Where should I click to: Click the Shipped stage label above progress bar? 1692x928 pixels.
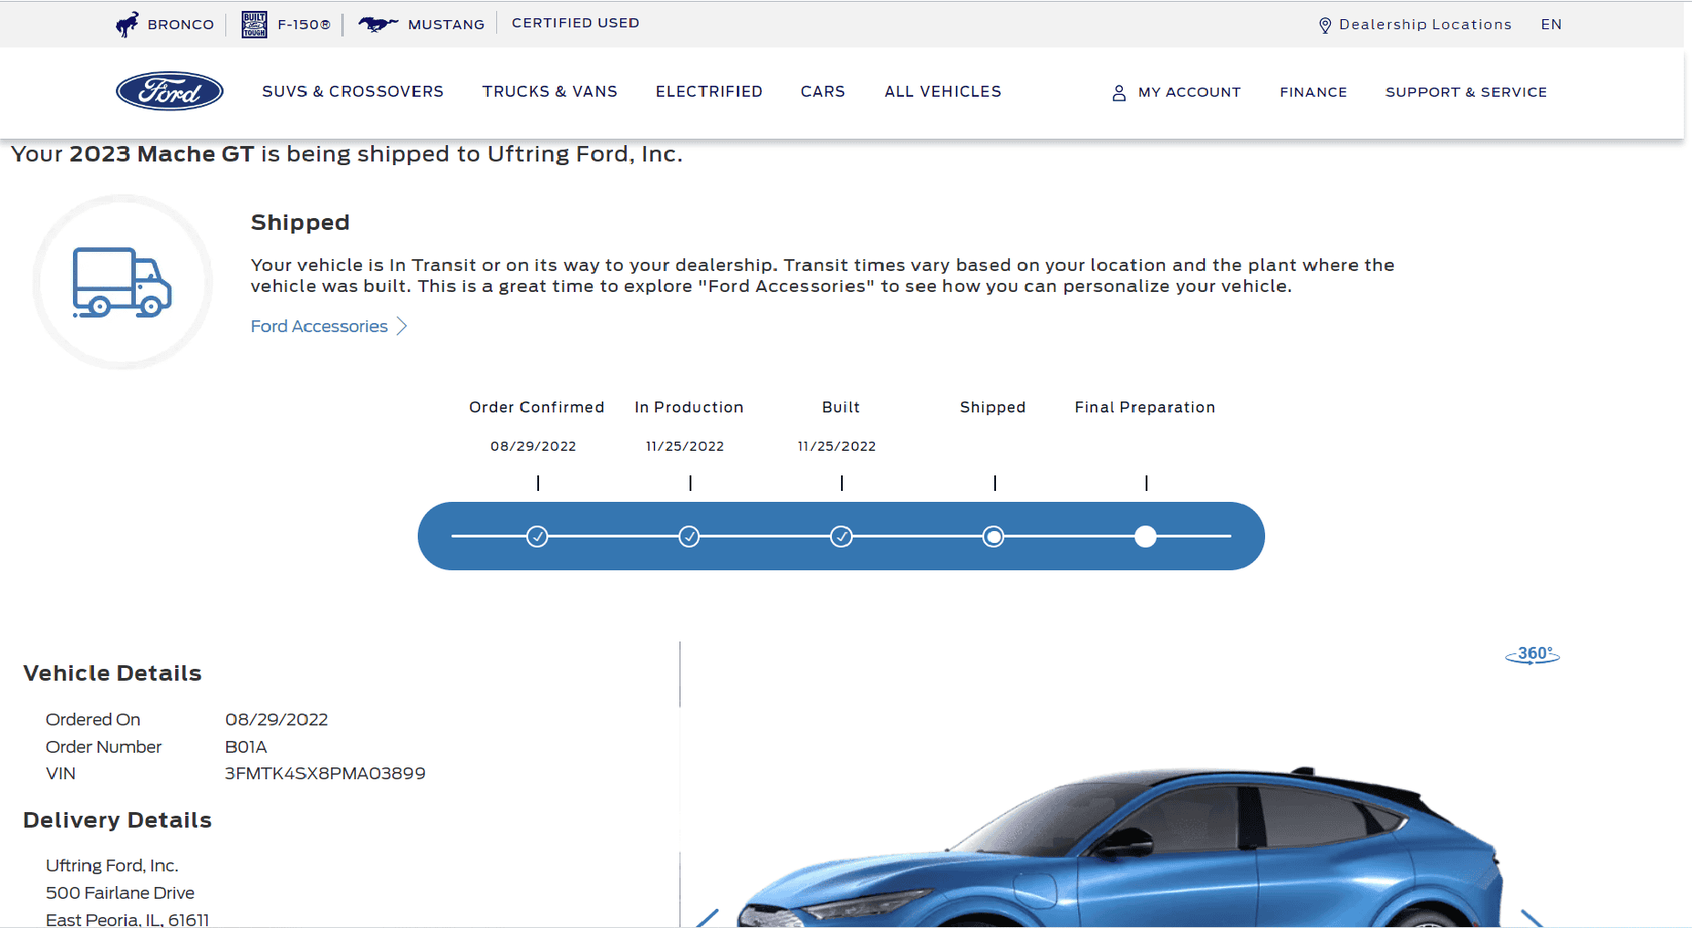point(992,407)
